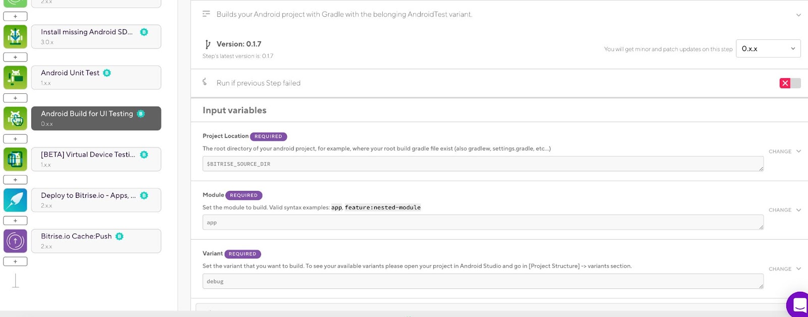Click the Project Location REQUIRED badge

(268, 136)
